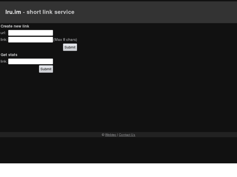This screenshot has height=177, width=237.
Task: Click the "url:" label
Action: click(x=3, y=33)
